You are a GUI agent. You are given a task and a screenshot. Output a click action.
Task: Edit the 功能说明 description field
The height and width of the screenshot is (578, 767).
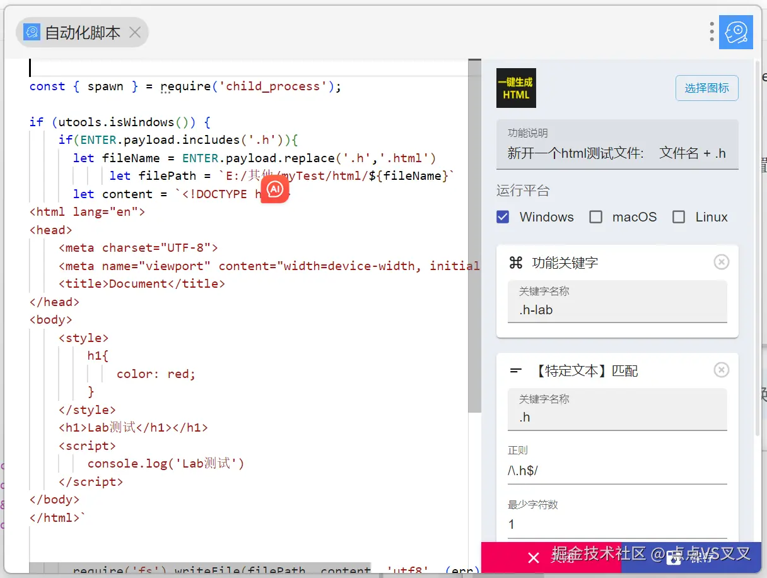(x=617, y=144)
